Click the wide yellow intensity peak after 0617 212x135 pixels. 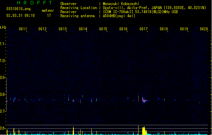click(x=144, y=131)
